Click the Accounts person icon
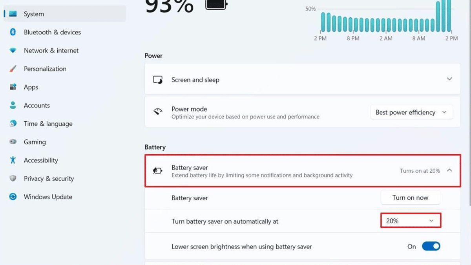Image resolution: width=471 pixels, height=265 pixels. (13, 105)
